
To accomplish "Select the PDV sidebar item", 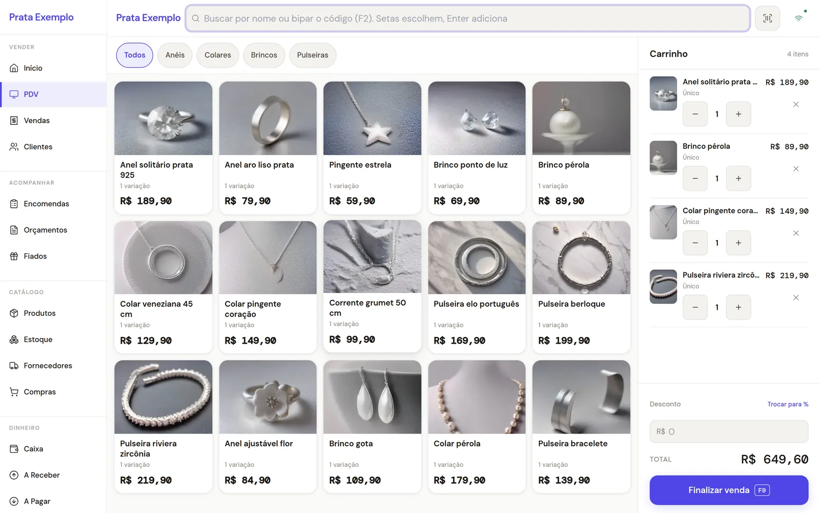I will pyautogui.click(x=53, y=94).
